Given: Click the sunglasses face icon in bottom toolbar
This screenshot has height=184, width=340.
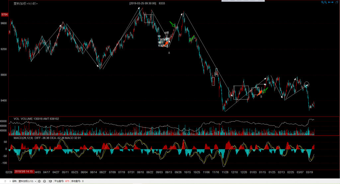Looking at the screenshot, I should 50,181.
